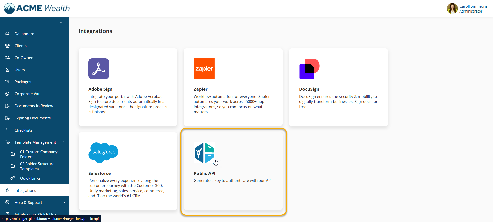Click the Checklists list icon
493x222 pixels.
click(7, 130)
